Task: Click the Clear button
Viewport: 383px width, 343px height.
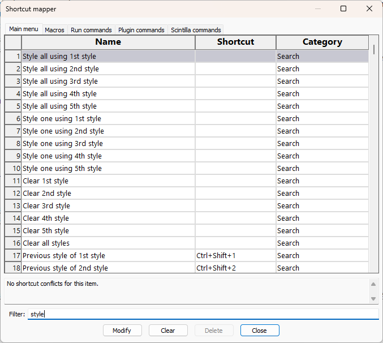Action: pos(168,331)
